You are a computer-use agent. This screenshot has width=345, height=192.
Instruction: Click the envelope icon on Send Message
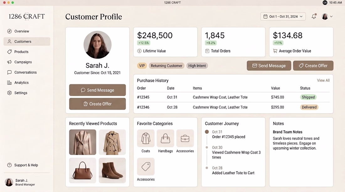coord(255,66)
